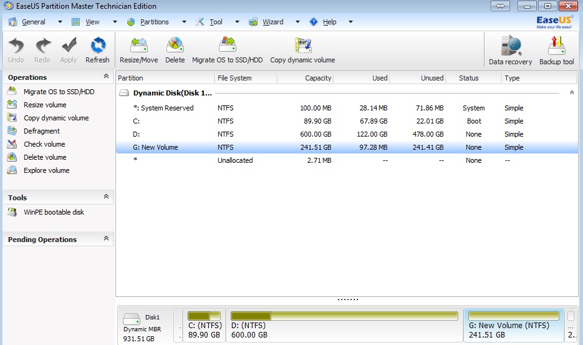Sort by Partition column header
This screenshot has height=345, width=583.
tap(165, 78)
